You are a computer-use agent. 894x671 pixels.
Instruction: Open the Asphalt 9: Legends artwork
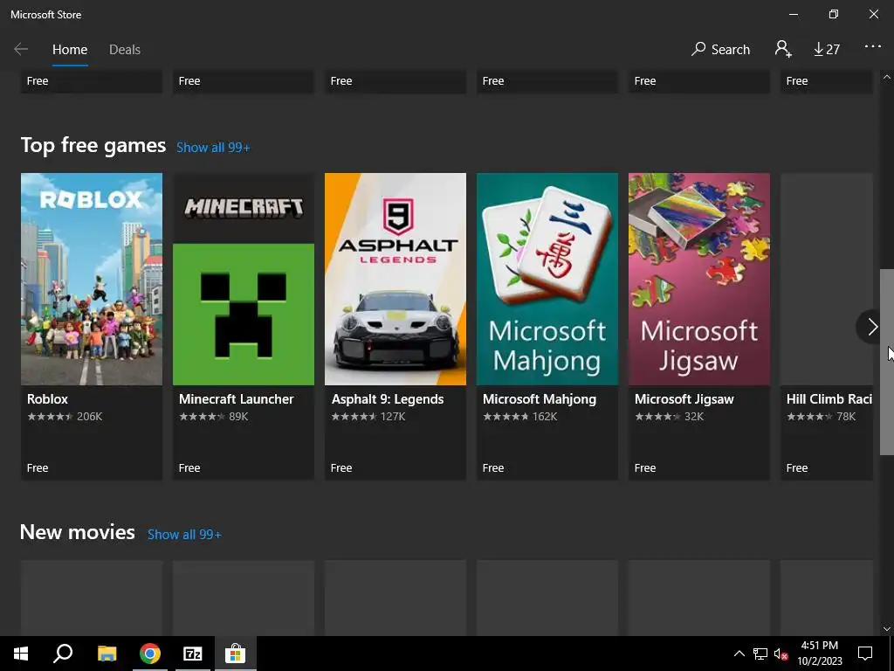pyautogui.click(x=395, y=279)
